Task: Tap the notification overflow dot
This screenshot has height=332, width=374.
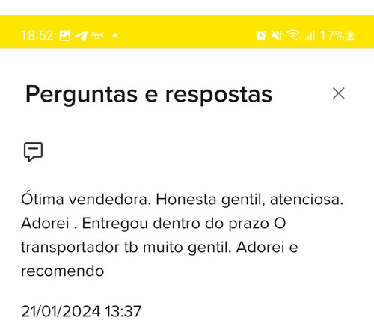Action: point(115,36)
